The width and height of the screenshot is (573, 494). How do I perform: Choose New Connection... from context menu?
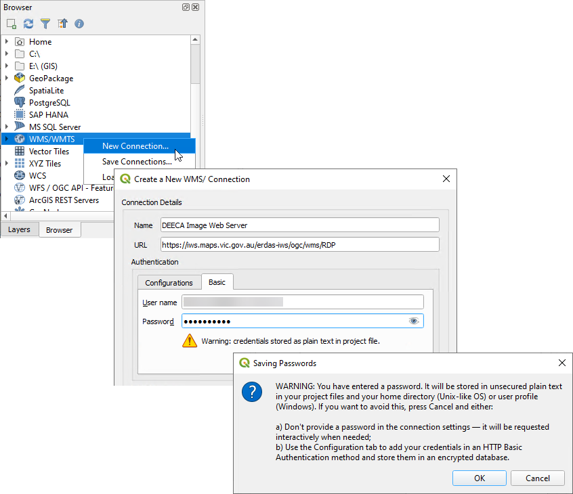(135, 146)
